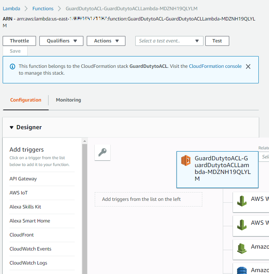Screen dimensions: 269x274
Task: Click the trigger list scrollbar up arrow
Action: [85, 141]
